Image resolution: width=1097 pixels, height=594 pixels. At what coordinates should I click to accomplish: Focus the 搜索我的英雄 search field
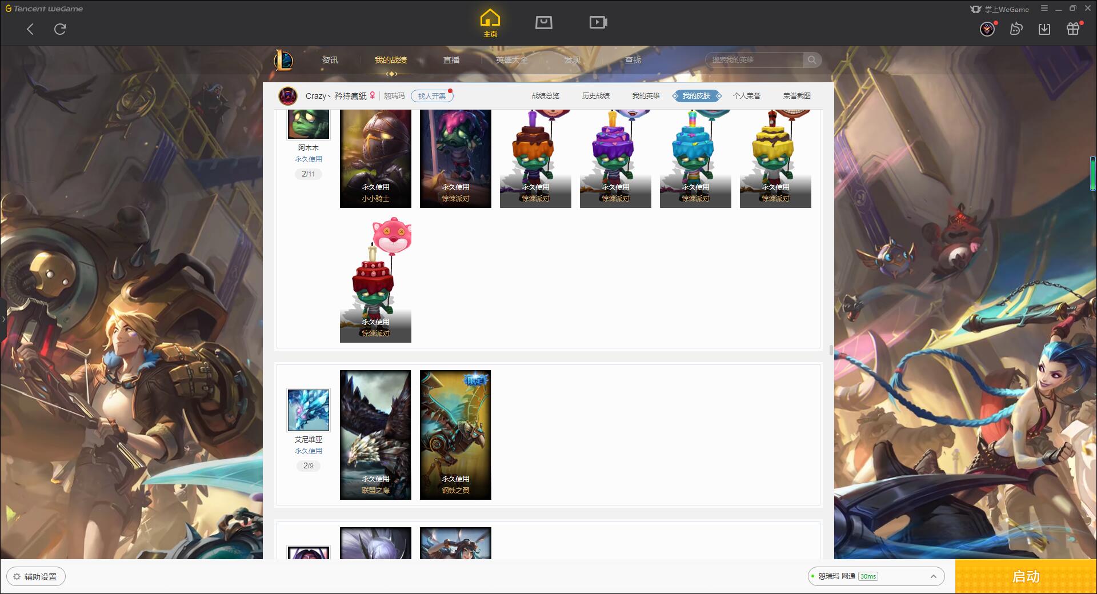click(x=754, y=60)
